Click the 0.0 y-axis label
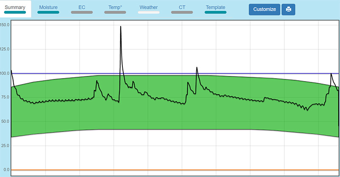This screenshot has height=177, width=340. click(x=6, y=170)
